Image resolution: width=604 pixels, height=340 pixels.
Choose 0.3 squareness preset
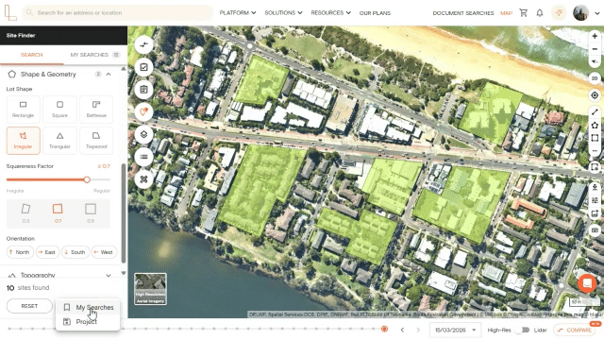click(25, 213)
